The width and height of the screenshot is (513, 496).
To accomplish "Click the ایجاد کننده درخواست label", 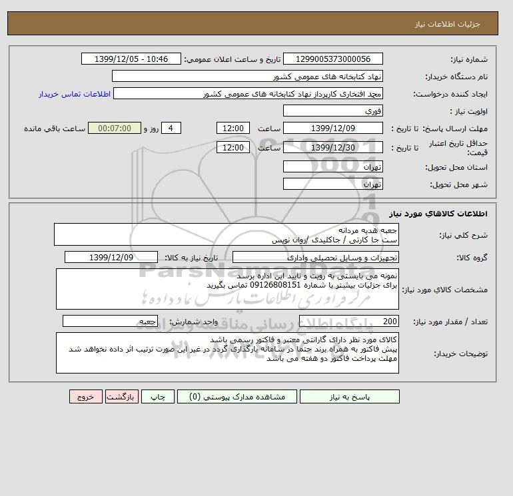I will coord(450,94).
